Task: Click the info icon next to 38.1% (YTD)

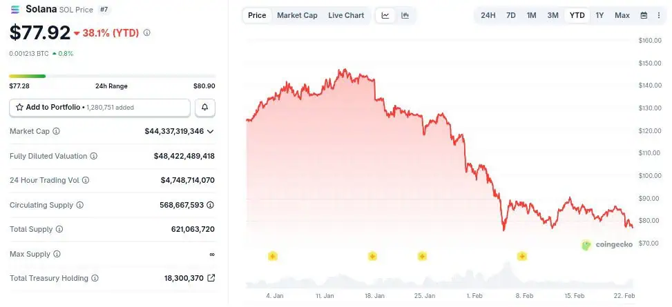Action: pos(146,32)
